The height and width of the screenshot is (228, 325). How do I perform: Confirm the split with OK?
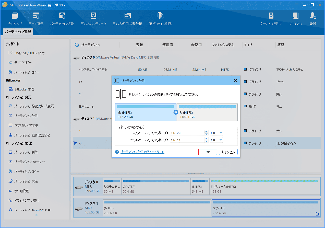208,152
